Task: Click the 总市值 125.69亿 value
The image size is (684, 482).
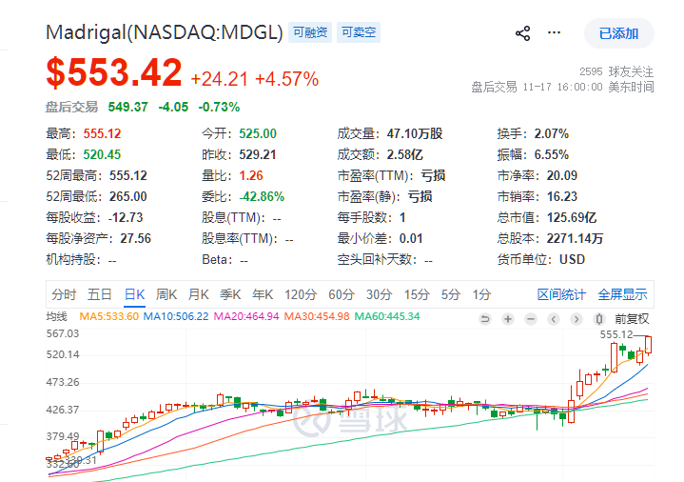Action: click(572, 217)
